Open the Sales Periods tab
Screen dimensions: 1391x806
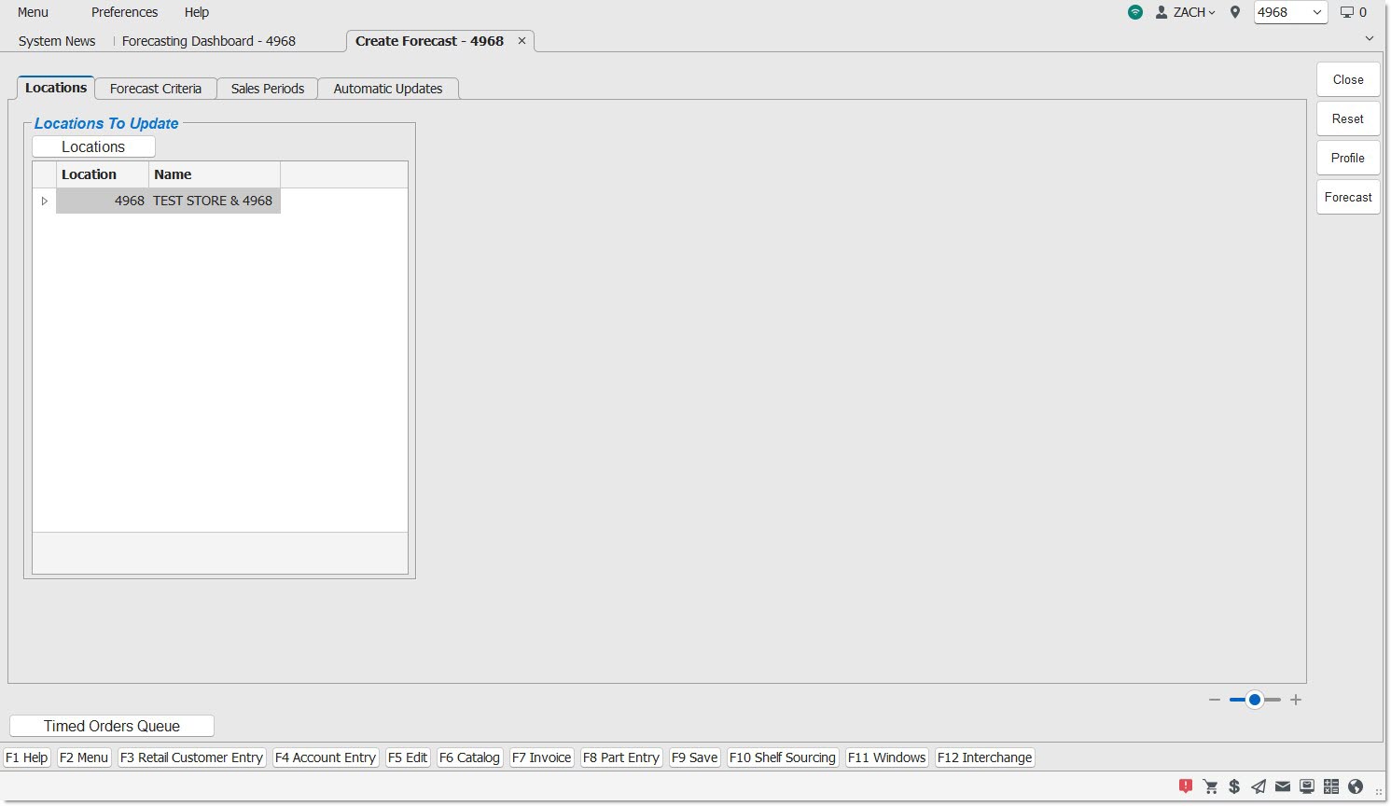click(268, 89)
